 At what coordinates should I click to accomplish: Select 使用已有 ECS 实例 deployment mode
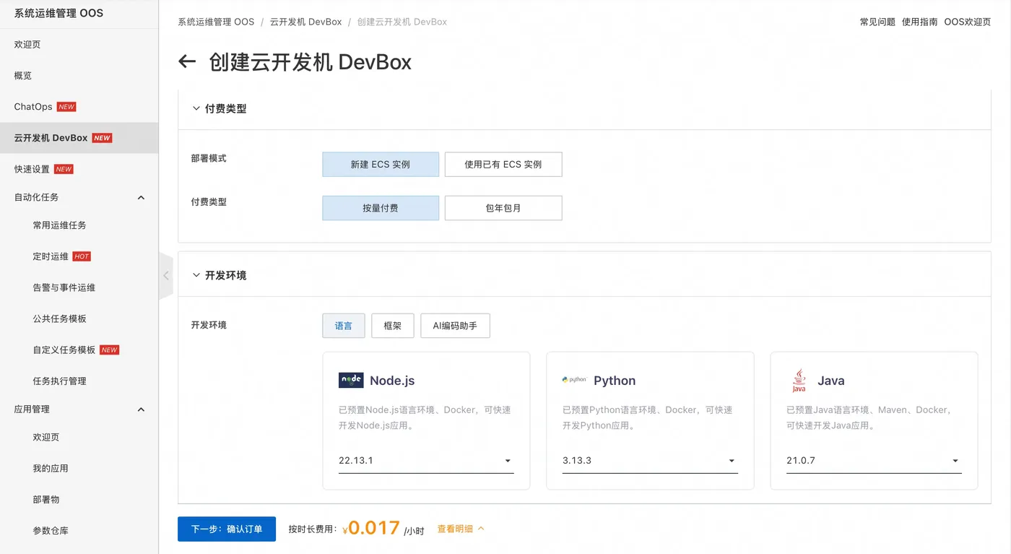pos(503,164)
